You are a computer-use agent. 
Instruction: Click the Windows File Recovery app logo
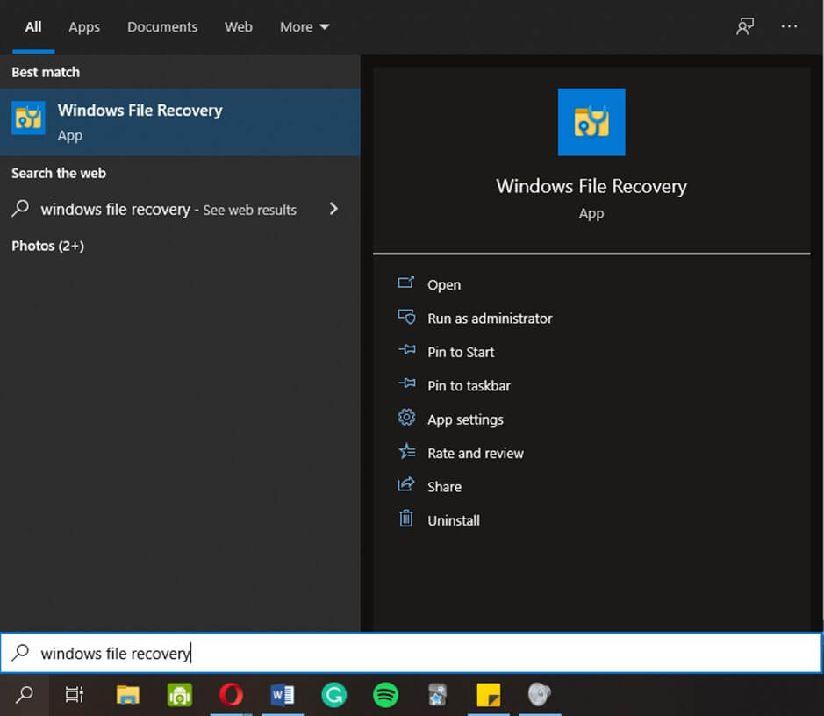[x=591, y=122]
